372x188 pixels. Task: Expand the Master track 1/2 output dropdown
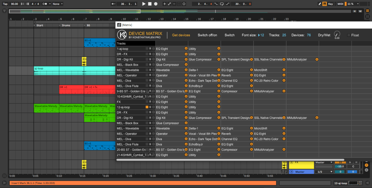[x=323, y=172]
